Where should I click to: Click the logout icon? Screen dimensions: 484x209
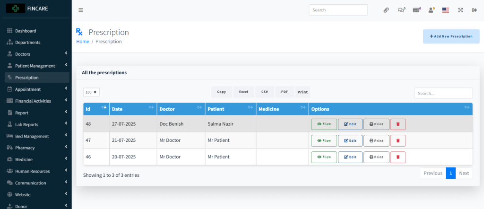[474, 10]
